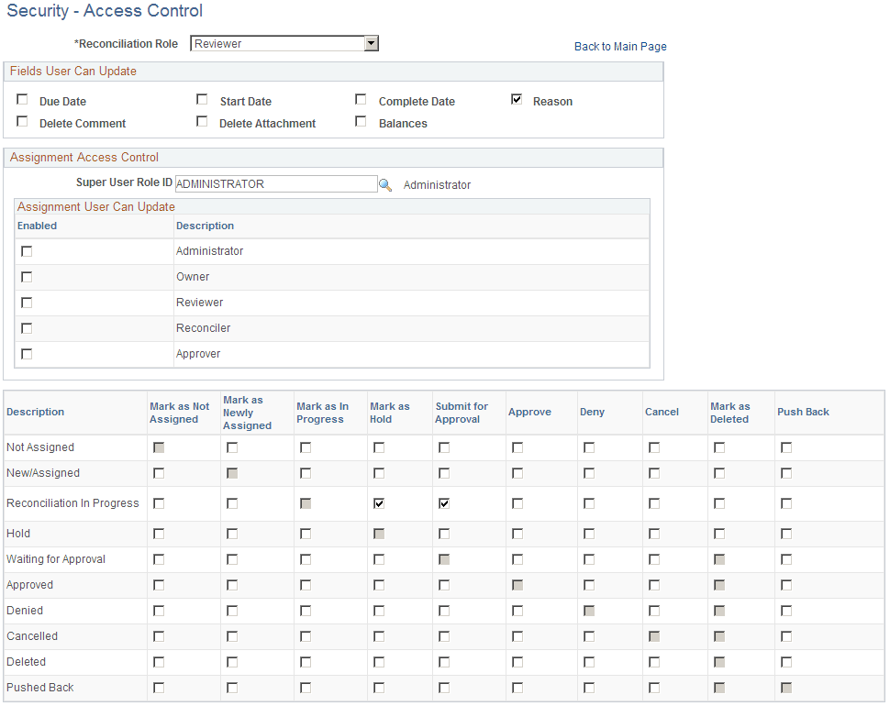Open the lookup for Super User Role ID

point(386,184)
